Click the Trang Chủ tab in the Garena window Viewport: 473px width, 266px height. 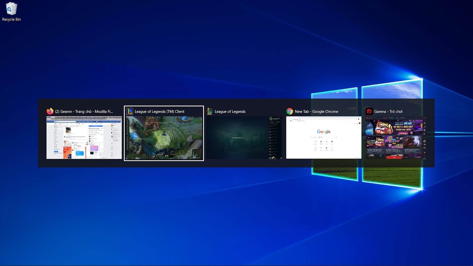tap(385, 118)
